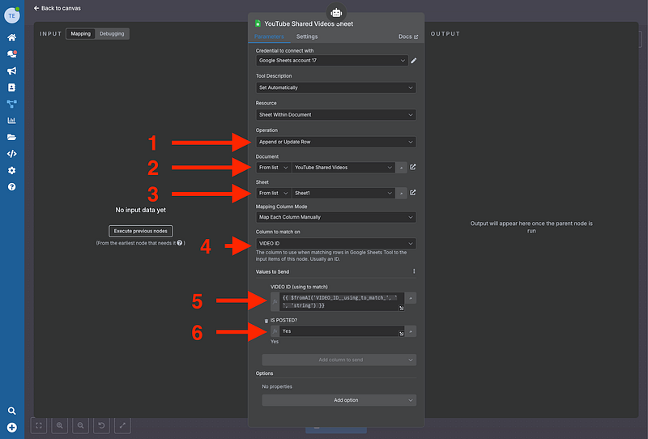This screenshot has width=648, height=439.
Task: Click Execute previous nodes button
Action: (x=141, y=231)
